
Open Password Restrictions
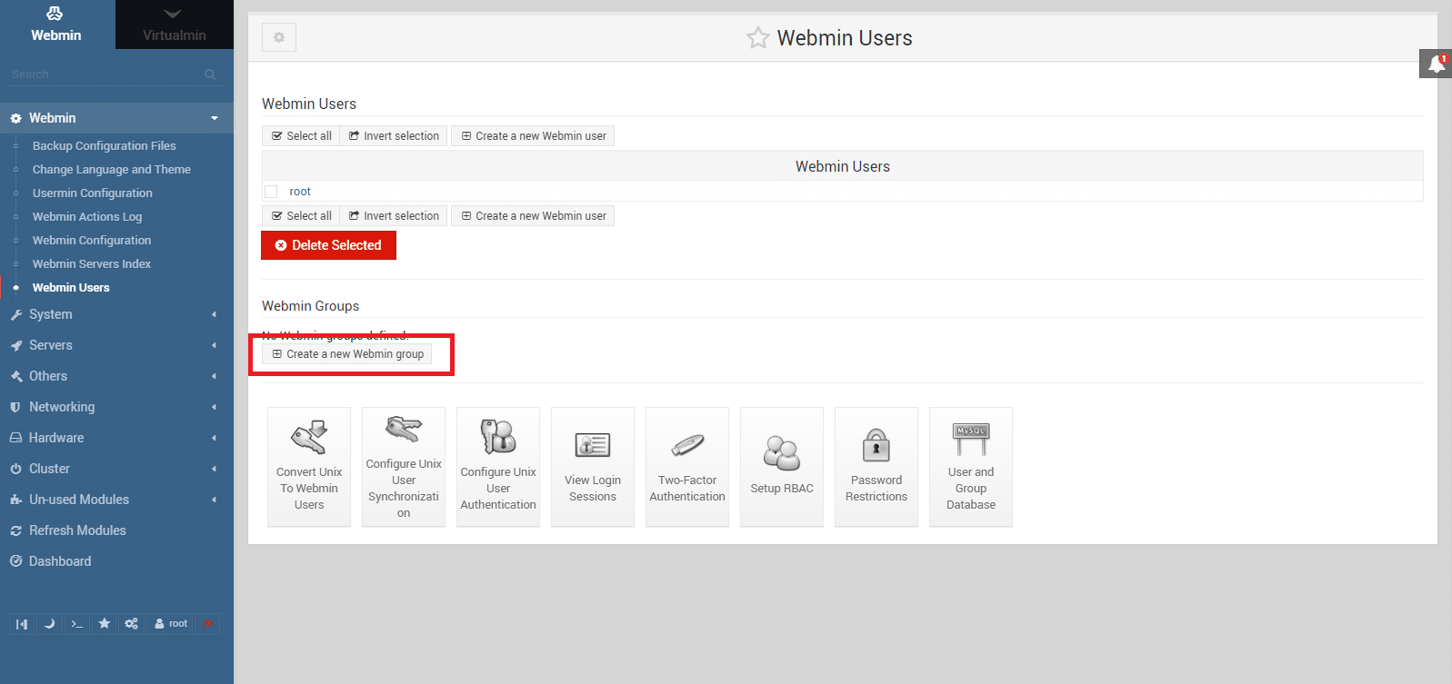click(x=876, y=467)
